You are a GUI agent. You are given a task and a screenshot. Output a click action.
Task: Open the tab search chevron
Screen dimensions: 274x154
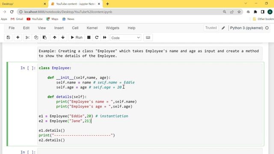(246, 3)
